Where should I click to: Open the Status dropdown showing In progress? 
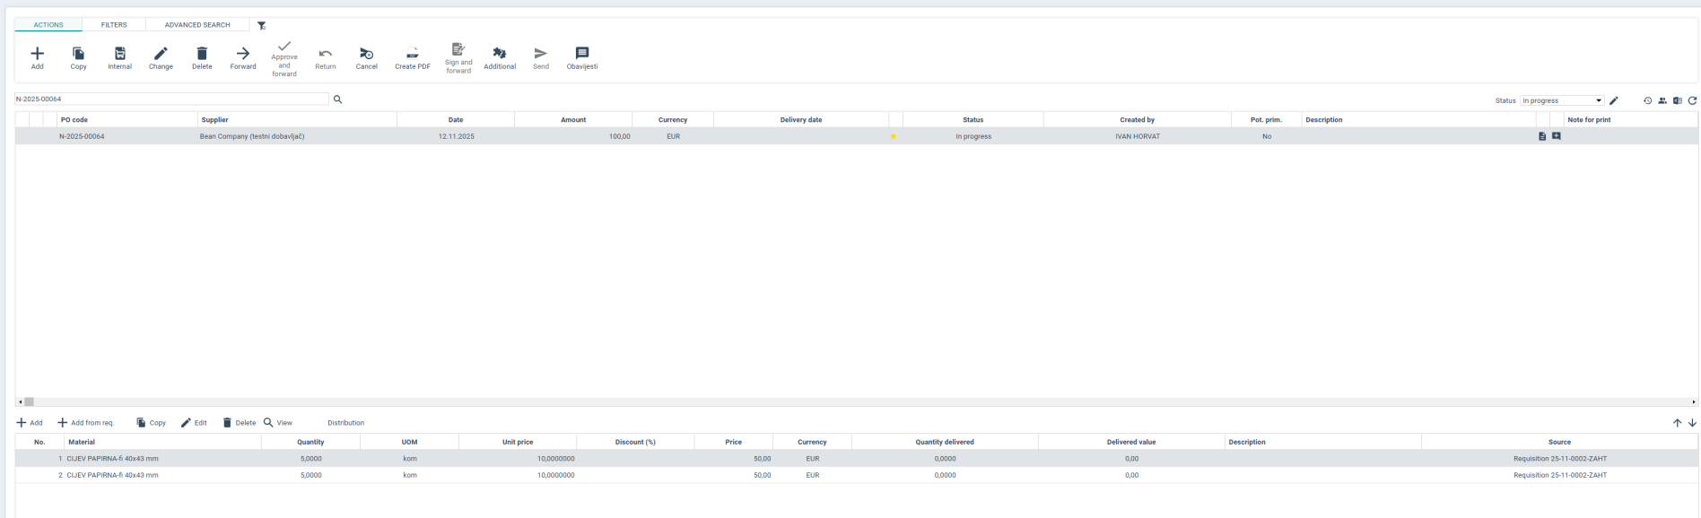(1562, 101)
